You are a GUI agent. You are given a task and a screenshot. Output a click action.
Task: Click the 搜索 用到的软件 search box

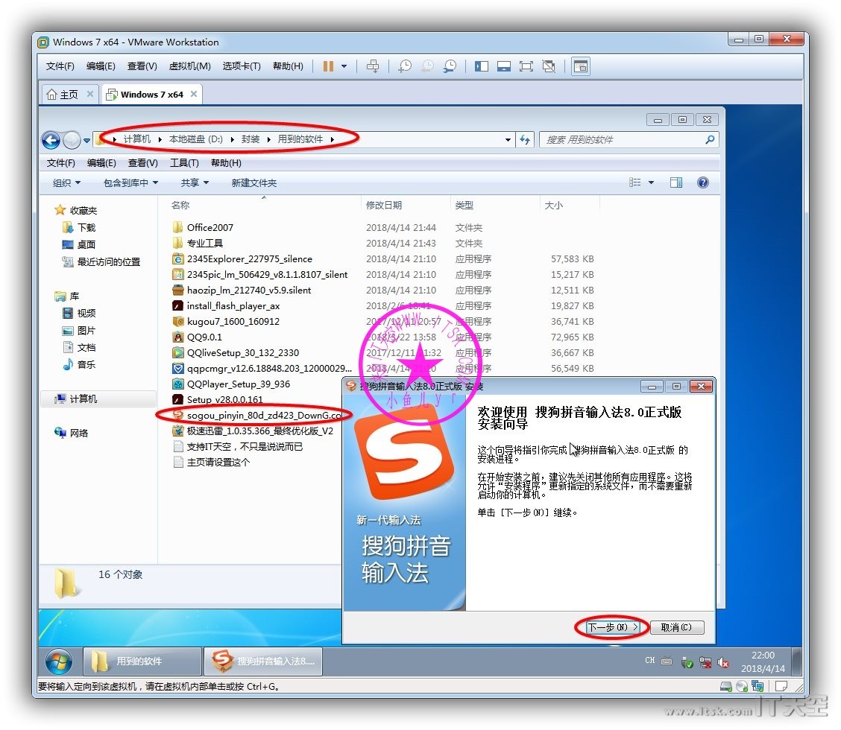[x=623, y=139]
